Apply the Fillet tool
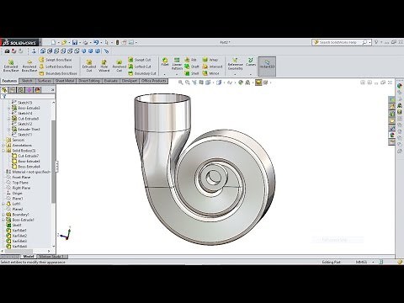 [x=165, y=62]
